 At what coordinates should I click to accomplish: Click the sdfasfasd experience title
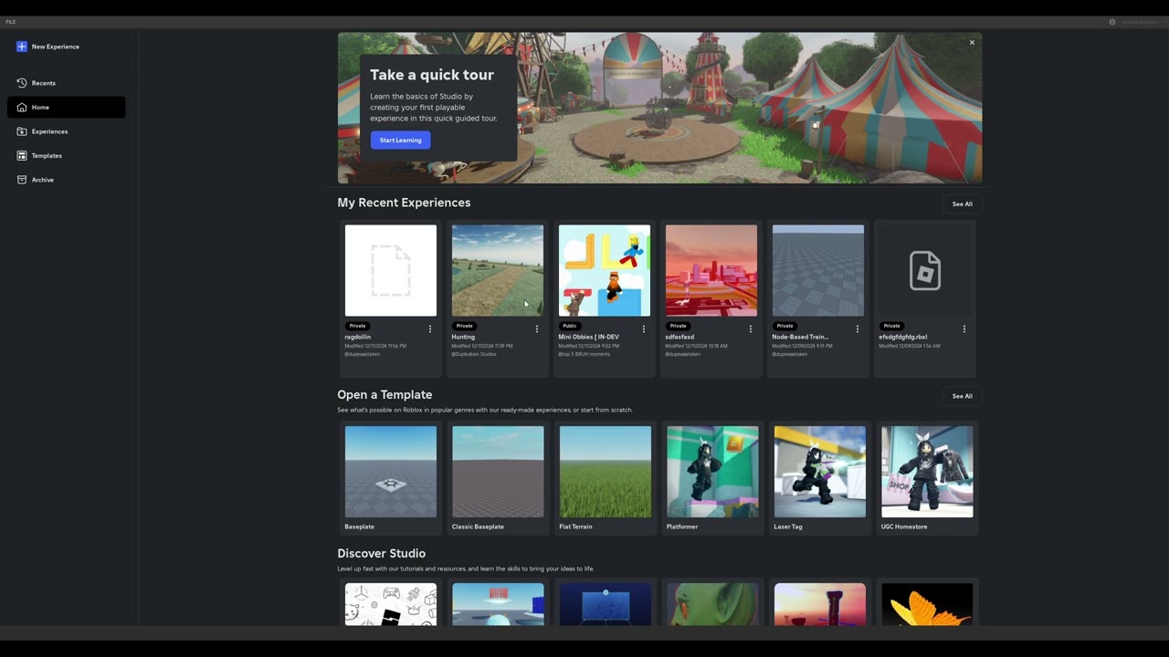680,337
